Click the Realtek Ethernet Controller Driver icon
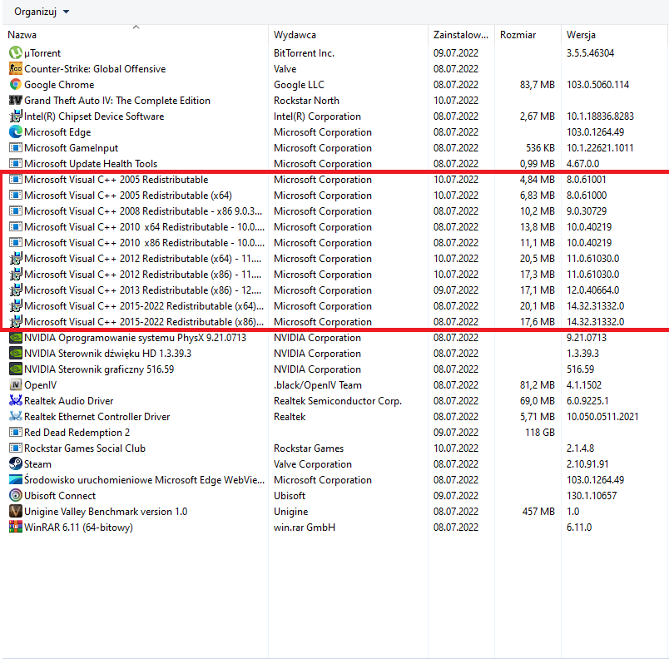Viewport: 669px width, 659px height. click(16, 416)
